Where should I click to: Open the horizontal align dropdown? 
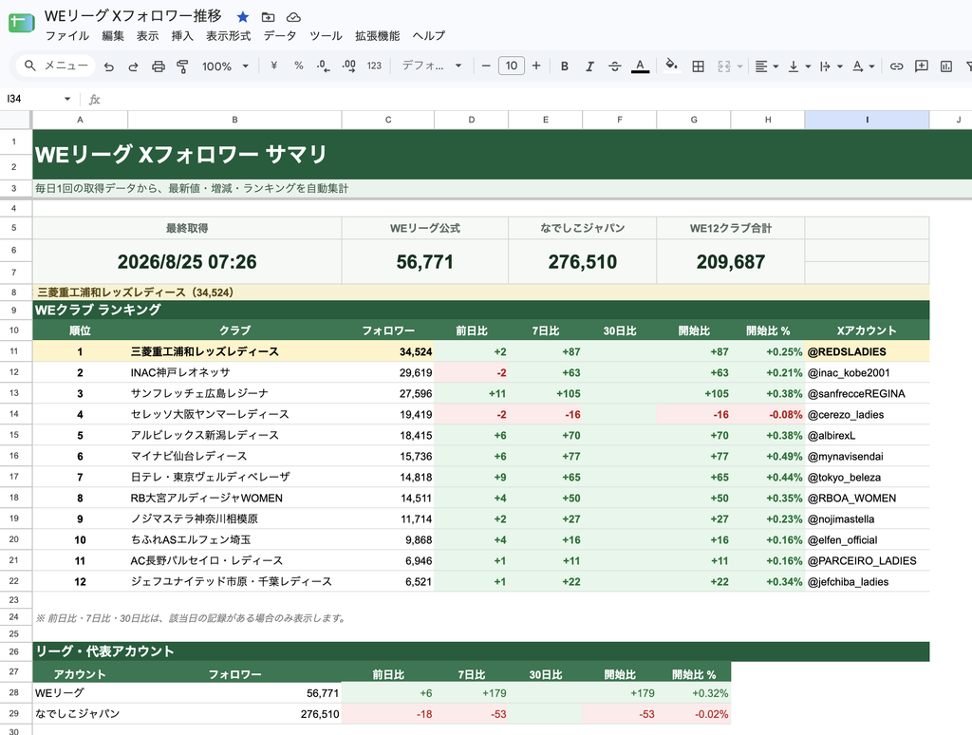click(x=767, y=66)
